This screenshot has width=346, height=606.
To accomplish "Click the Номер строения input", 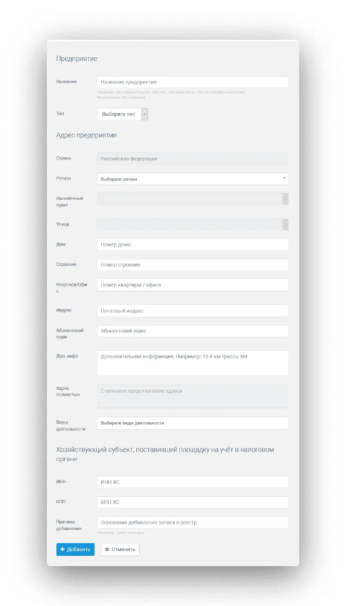I will [192, 265].
